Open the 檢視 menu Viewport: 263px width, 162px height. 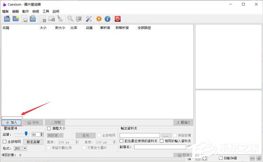pyautogui.click(x=36, y=11)
